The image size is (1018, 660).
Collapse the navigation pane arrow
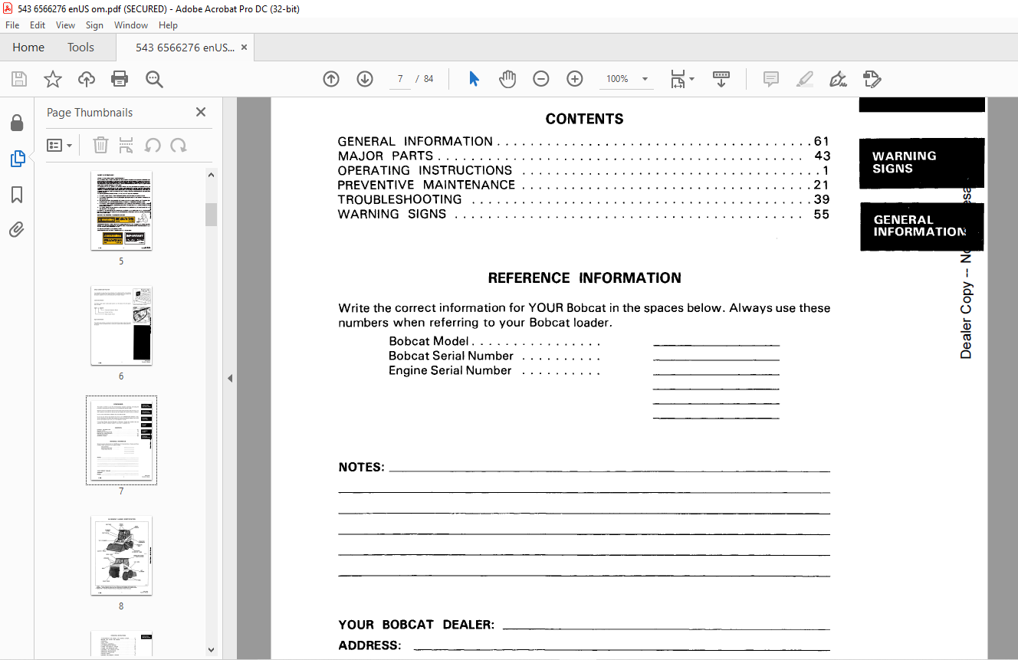point(229,378)
